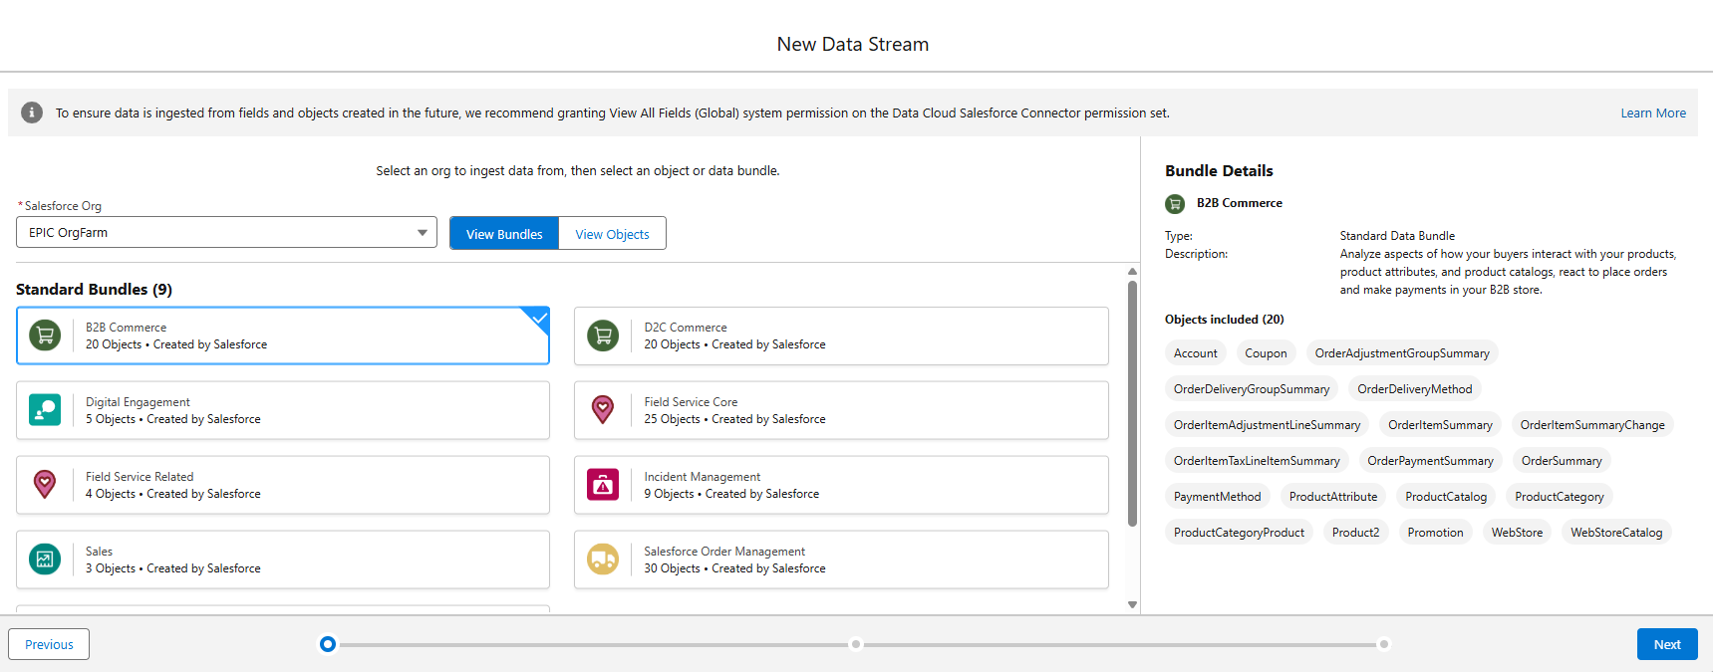Click the PaymentMethod object pill
The image size is (1713, 672).
tap(1217, 497)
